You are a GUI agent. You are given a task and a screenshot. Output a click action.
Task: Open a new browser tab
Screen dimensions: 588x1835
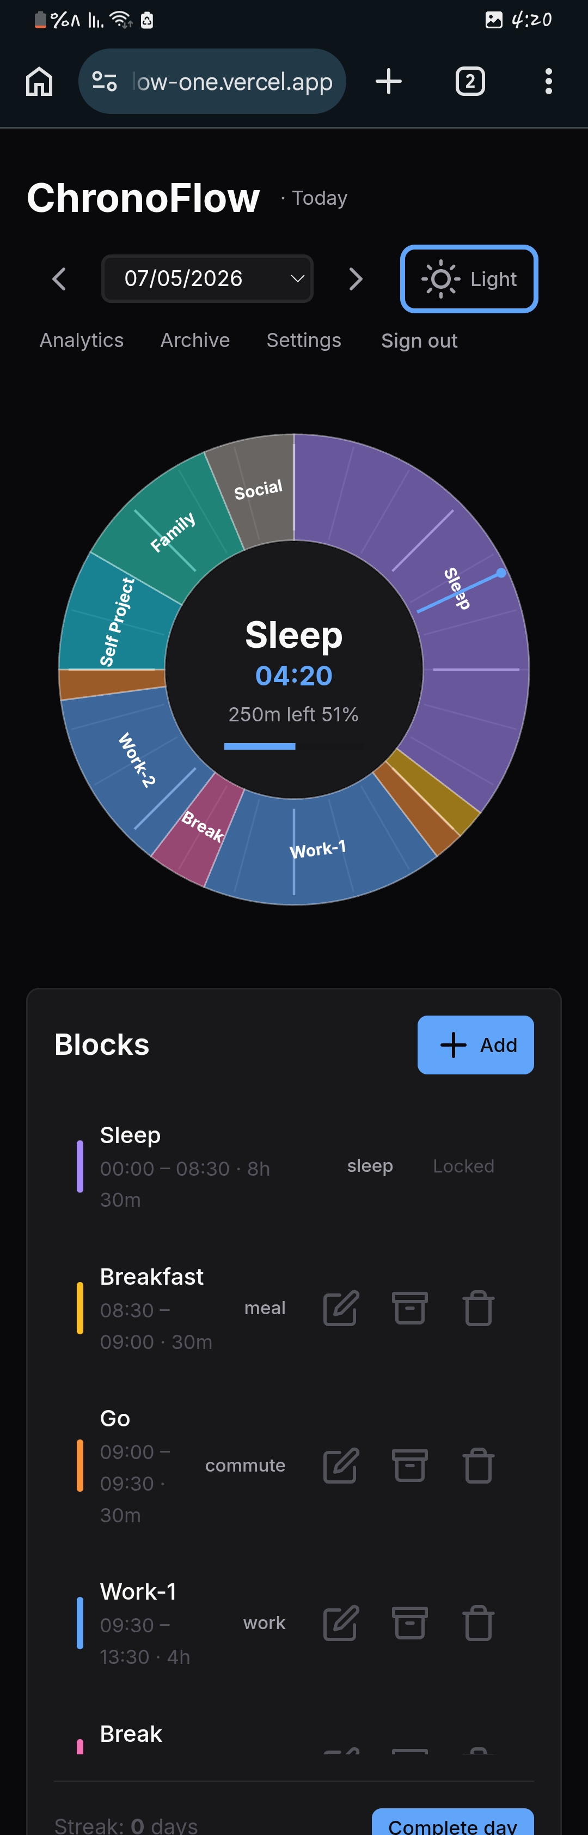tap(389, 81)
